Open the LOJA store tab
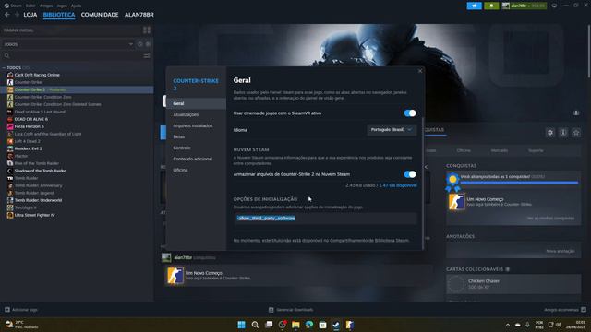Screen dimensions: 591x332 click(x=30, y=15)
